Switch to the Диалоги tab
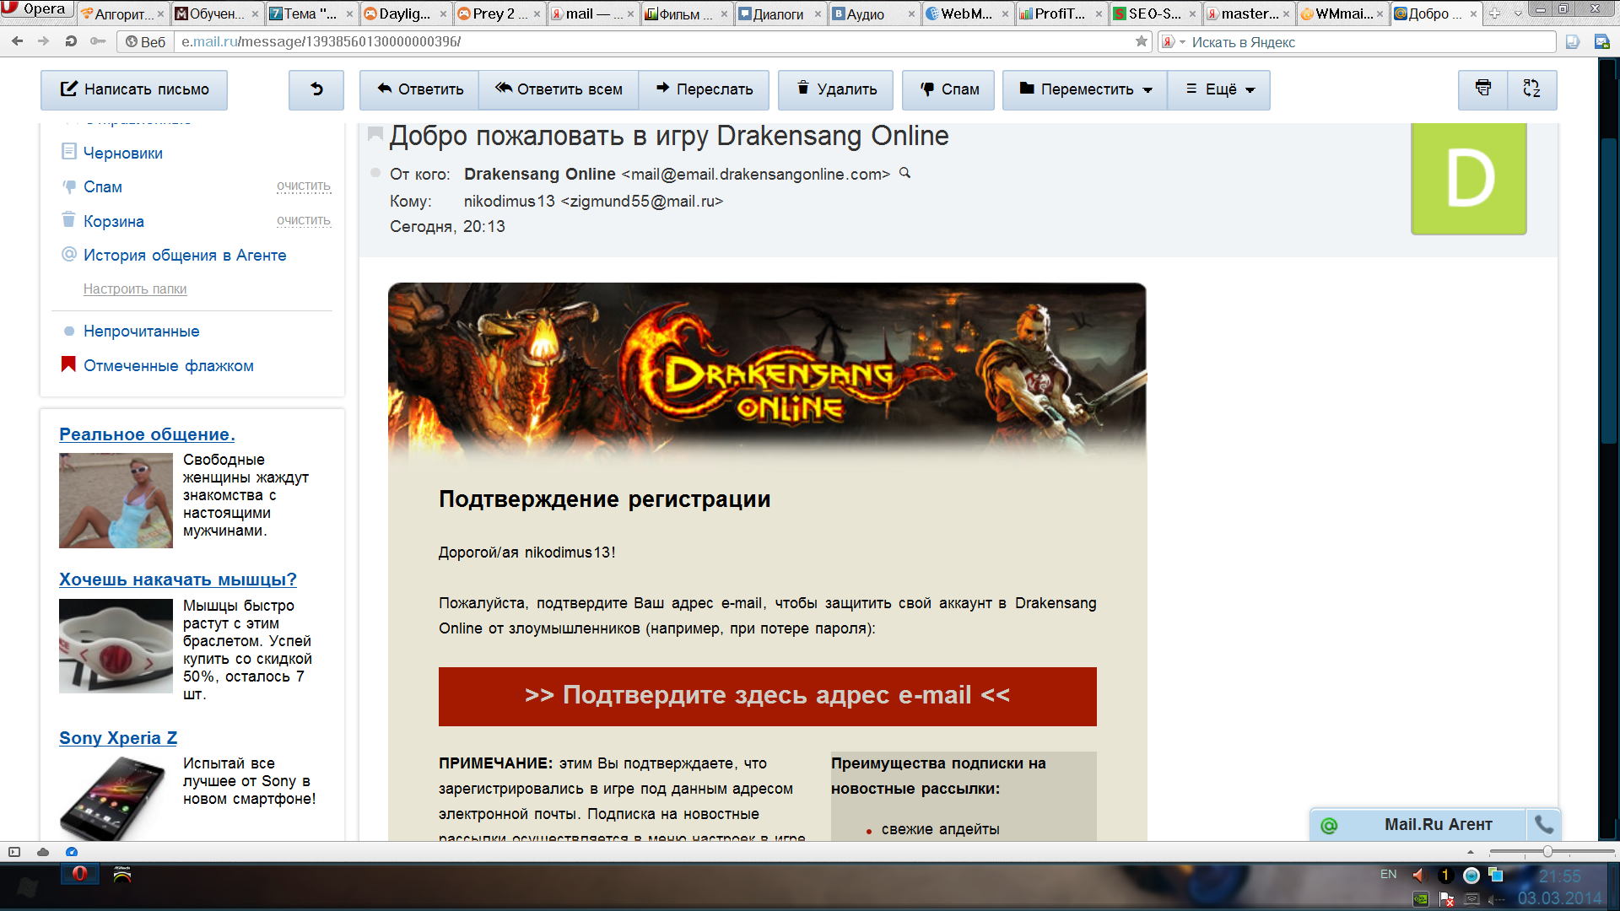The height and width of the screenshot is (911, 1620). point(779,13)
